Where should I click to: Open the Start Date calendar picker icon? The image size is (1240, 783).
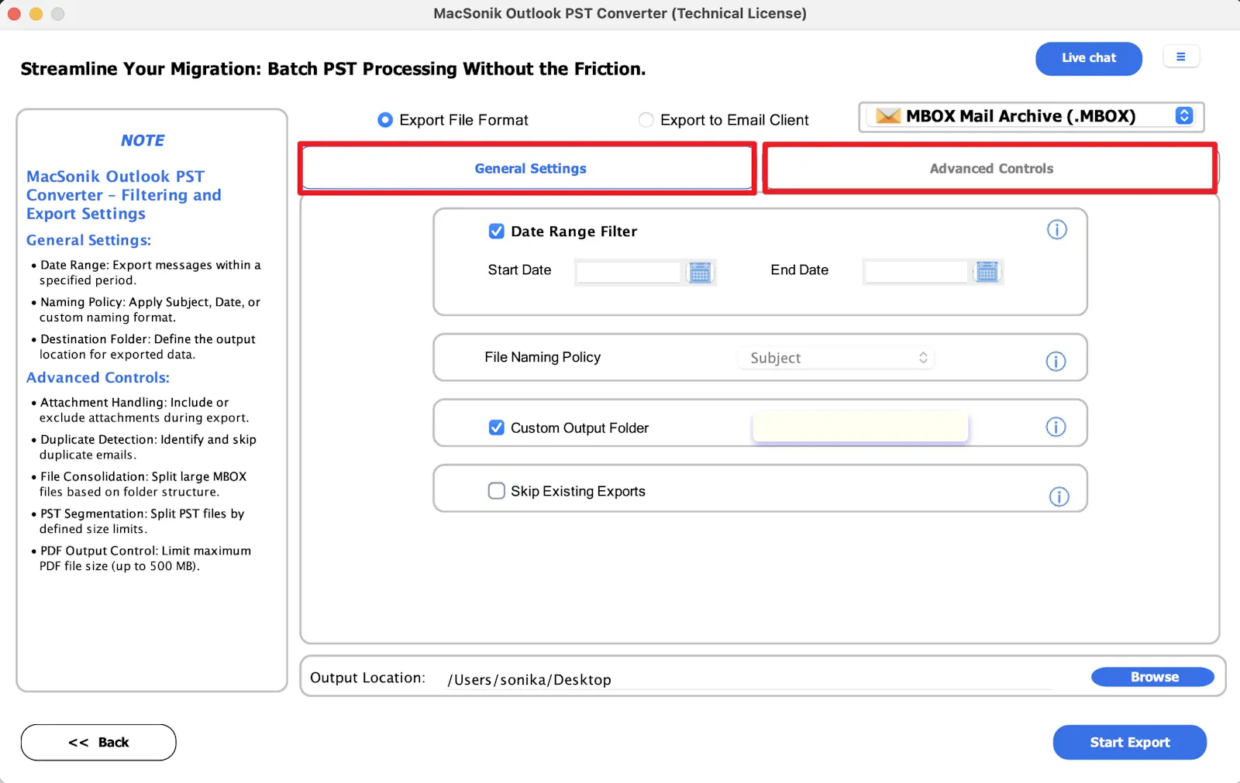pos(700,272)
